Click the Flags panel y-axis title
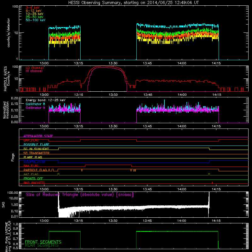The height and width of the screenshot is (252, 252). [x=13, y=157]
